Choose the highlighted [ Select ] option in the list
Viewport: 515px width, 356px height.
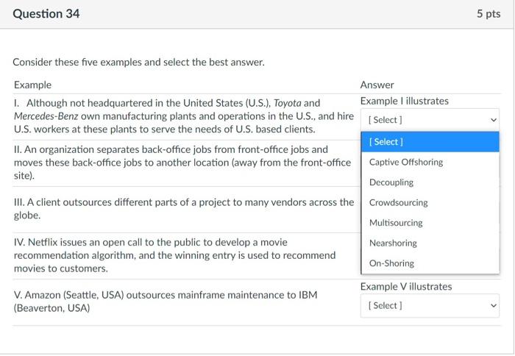[x=430, y=142]
